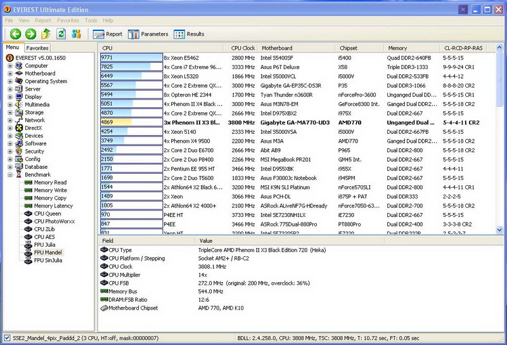Click the Up arrow toolbar icon

[46, 34]
